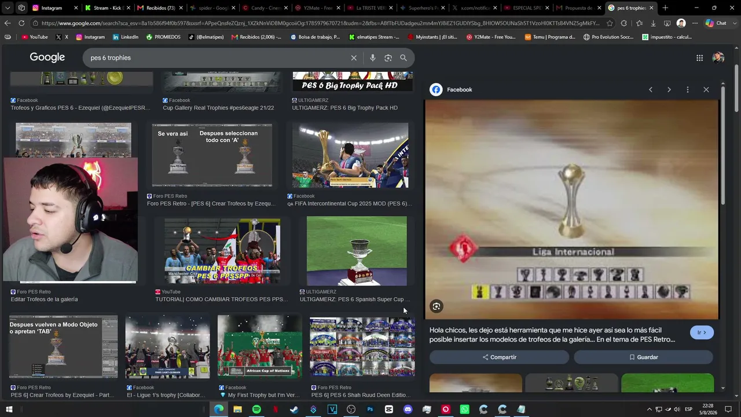
Task: Open WhatsApp from the taskbar
Action: (464, 409)
